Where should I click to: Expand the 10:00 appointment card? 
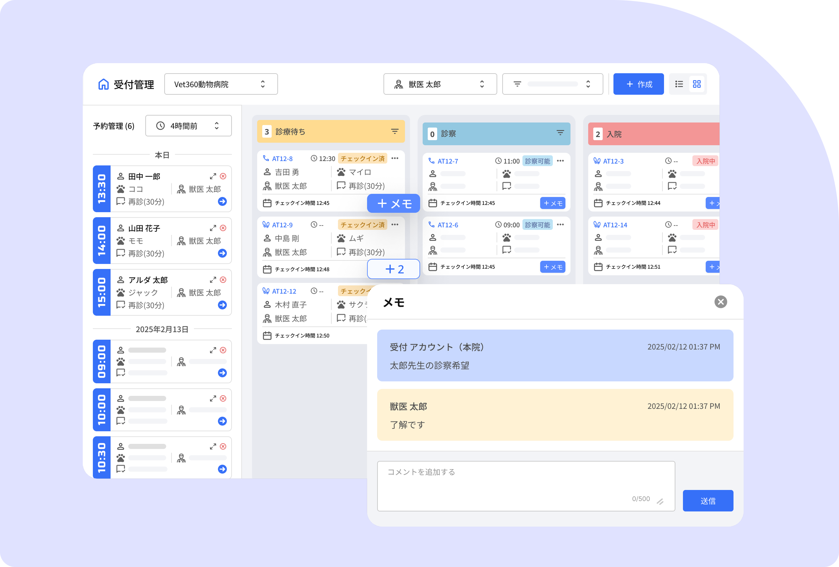coord(213,398)
